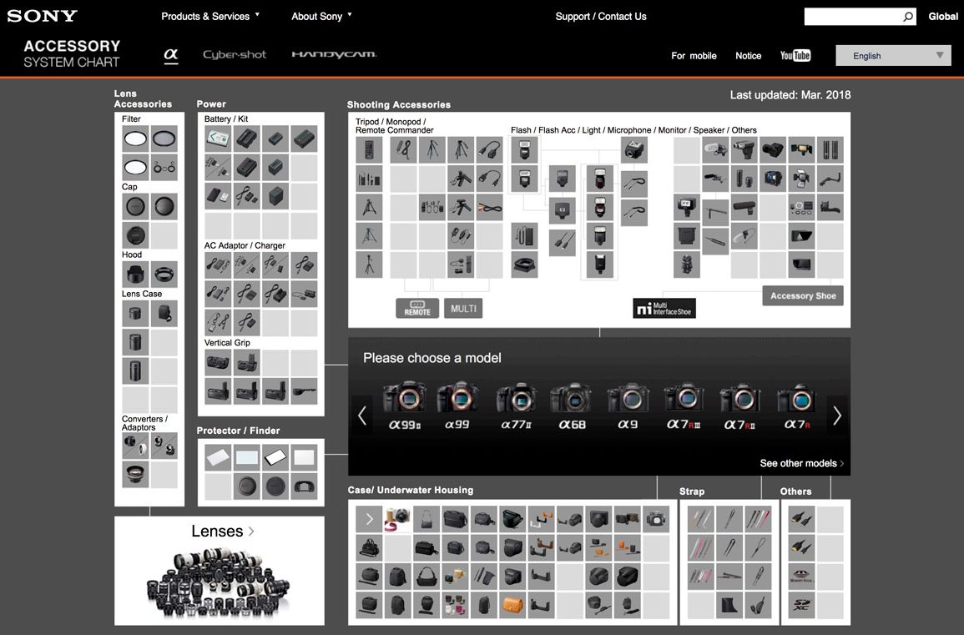
Task: Open the orange leather case thumbnail
Action: point(512,606)
